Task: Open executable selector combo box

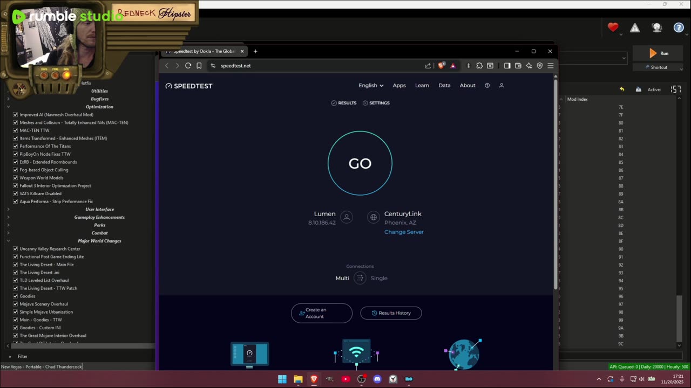Action: (593, 58)
